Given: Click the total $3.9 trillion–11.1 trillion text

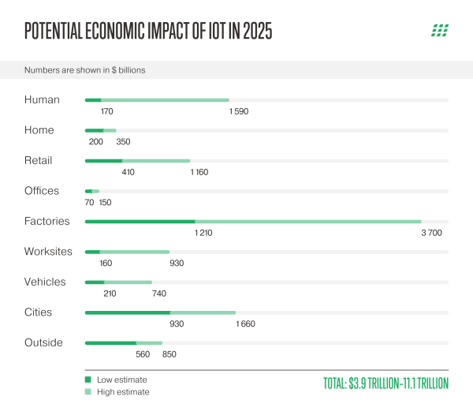Looking at the screenshot, I should tap(385, 384).
